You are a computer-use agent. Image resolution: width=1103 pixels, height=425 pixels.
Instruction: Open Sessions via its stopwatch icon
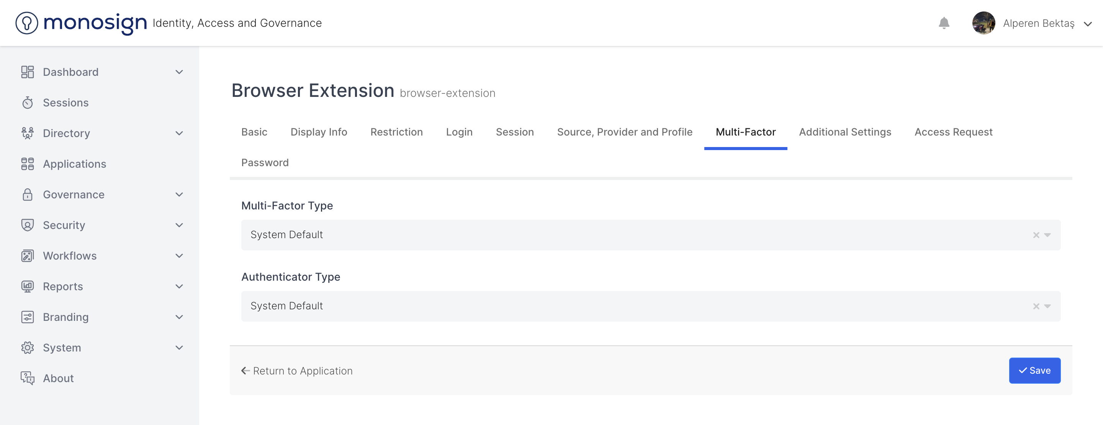[28, 103]
